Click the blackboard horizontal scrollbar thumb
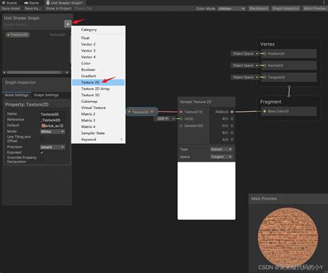 point(34,73)
